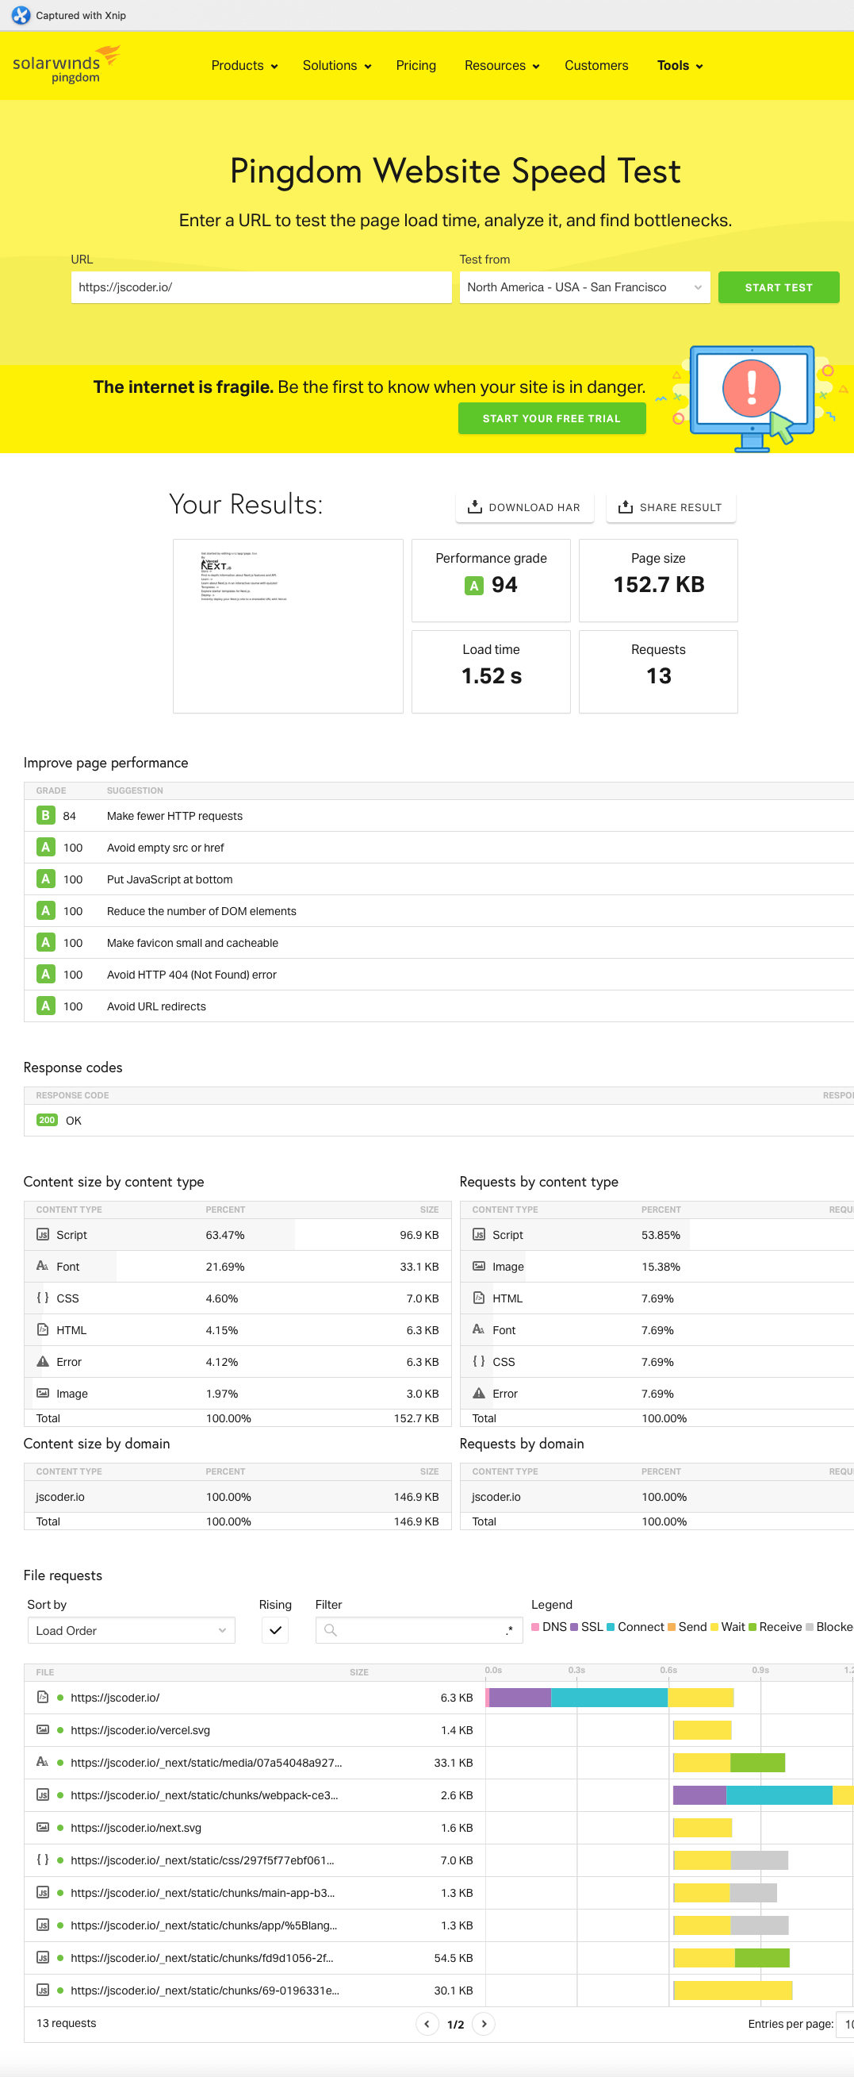Click the A grade badge for Avoid URL redirects

coord(46,1006)
